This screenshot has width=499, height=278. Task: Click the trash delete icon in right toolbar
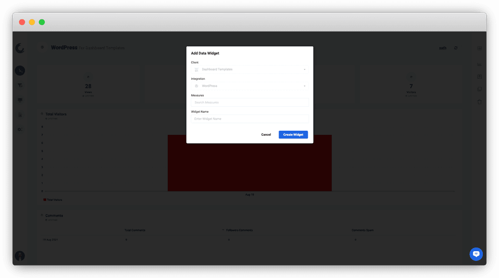pos(480,102)
